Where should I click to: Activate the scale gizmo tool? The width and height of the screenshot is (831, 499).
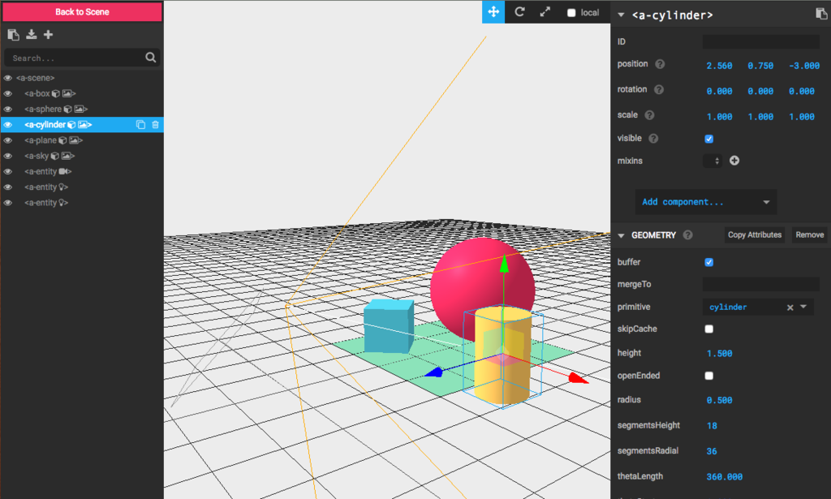(545, 11)
